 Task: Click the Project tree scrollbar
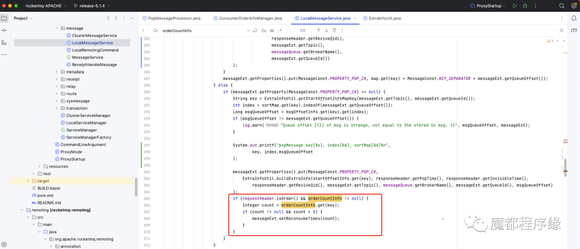136,187
